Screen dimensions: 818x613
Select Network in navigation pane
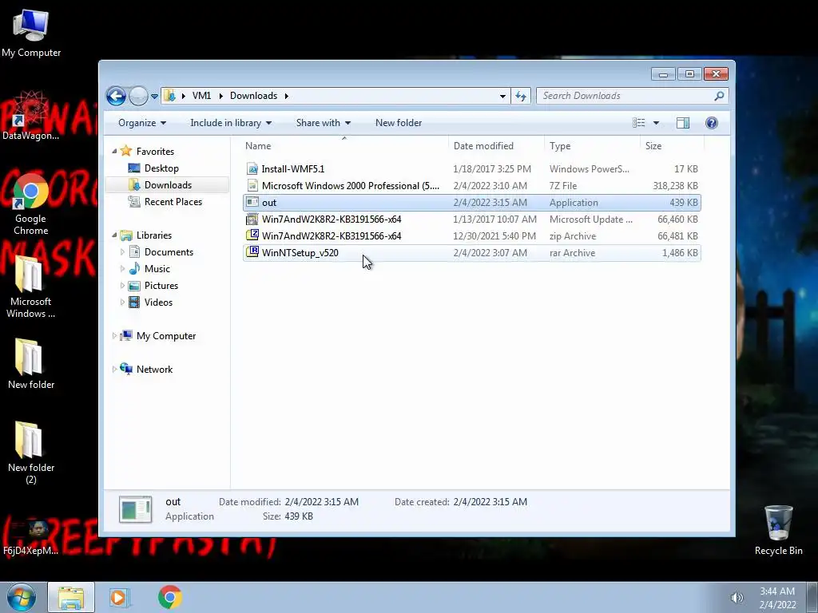[154, 370]
